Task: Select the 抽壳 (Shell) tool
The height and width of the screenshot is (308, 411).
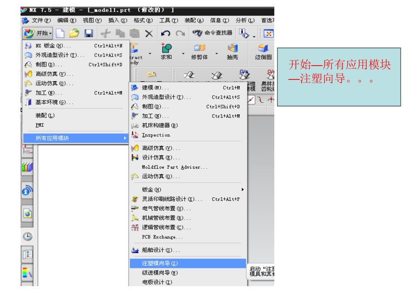Action: (232, 51)
